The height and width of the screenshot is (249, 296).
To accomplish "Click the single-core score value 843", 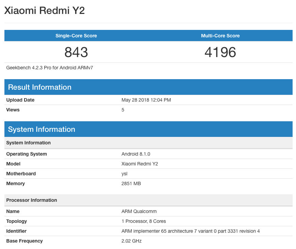I will point(76,52).
